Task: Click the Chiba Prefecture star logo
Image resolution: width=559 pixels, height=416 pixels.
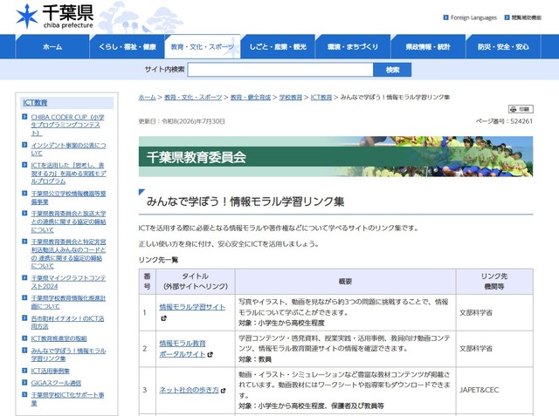Action: point(27,17)
